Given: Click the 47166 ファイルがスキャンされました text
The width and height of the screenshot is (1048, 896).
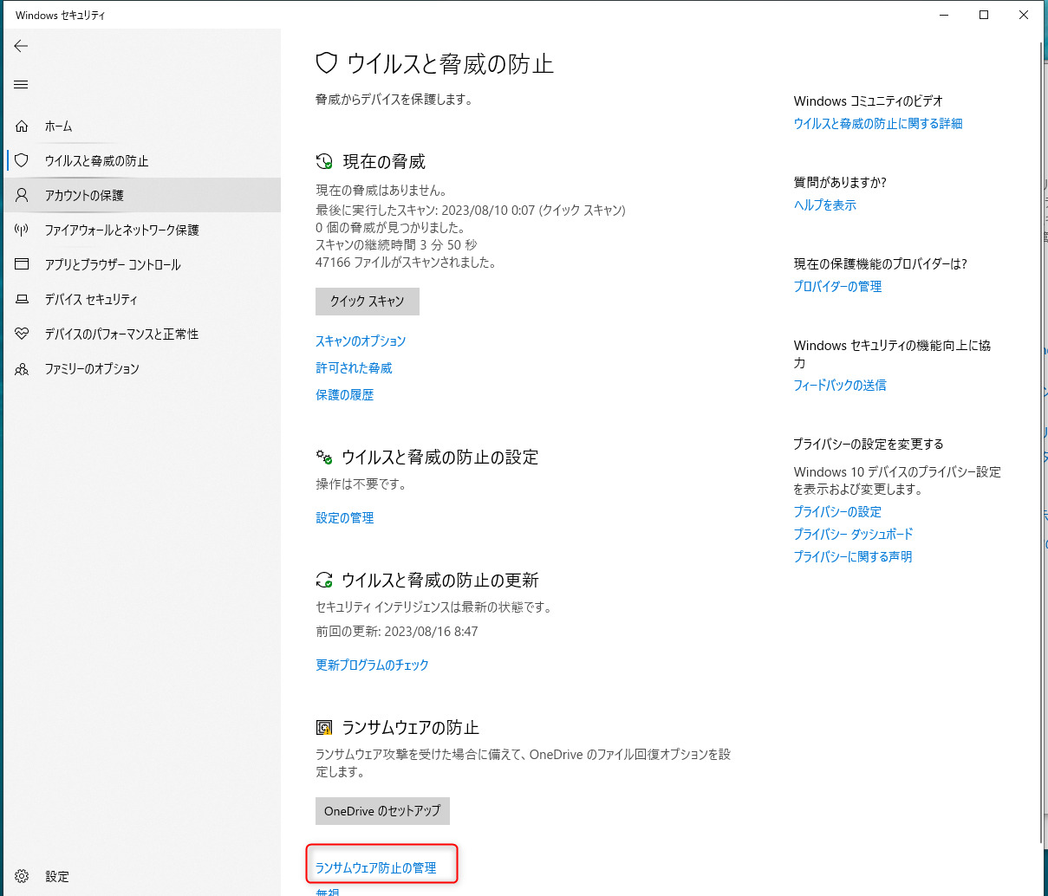Looking at the screenshot, I should (x=406, y=263).
